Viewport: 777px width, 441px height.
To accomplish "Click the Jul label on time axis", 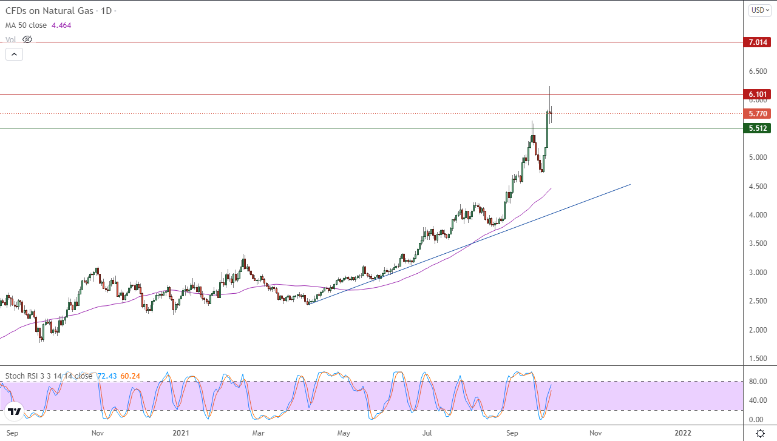I will (427, 433).
